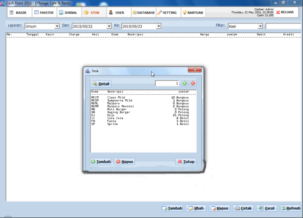Click the Ubah edit button
303x218 pixels.
[196, 208]
